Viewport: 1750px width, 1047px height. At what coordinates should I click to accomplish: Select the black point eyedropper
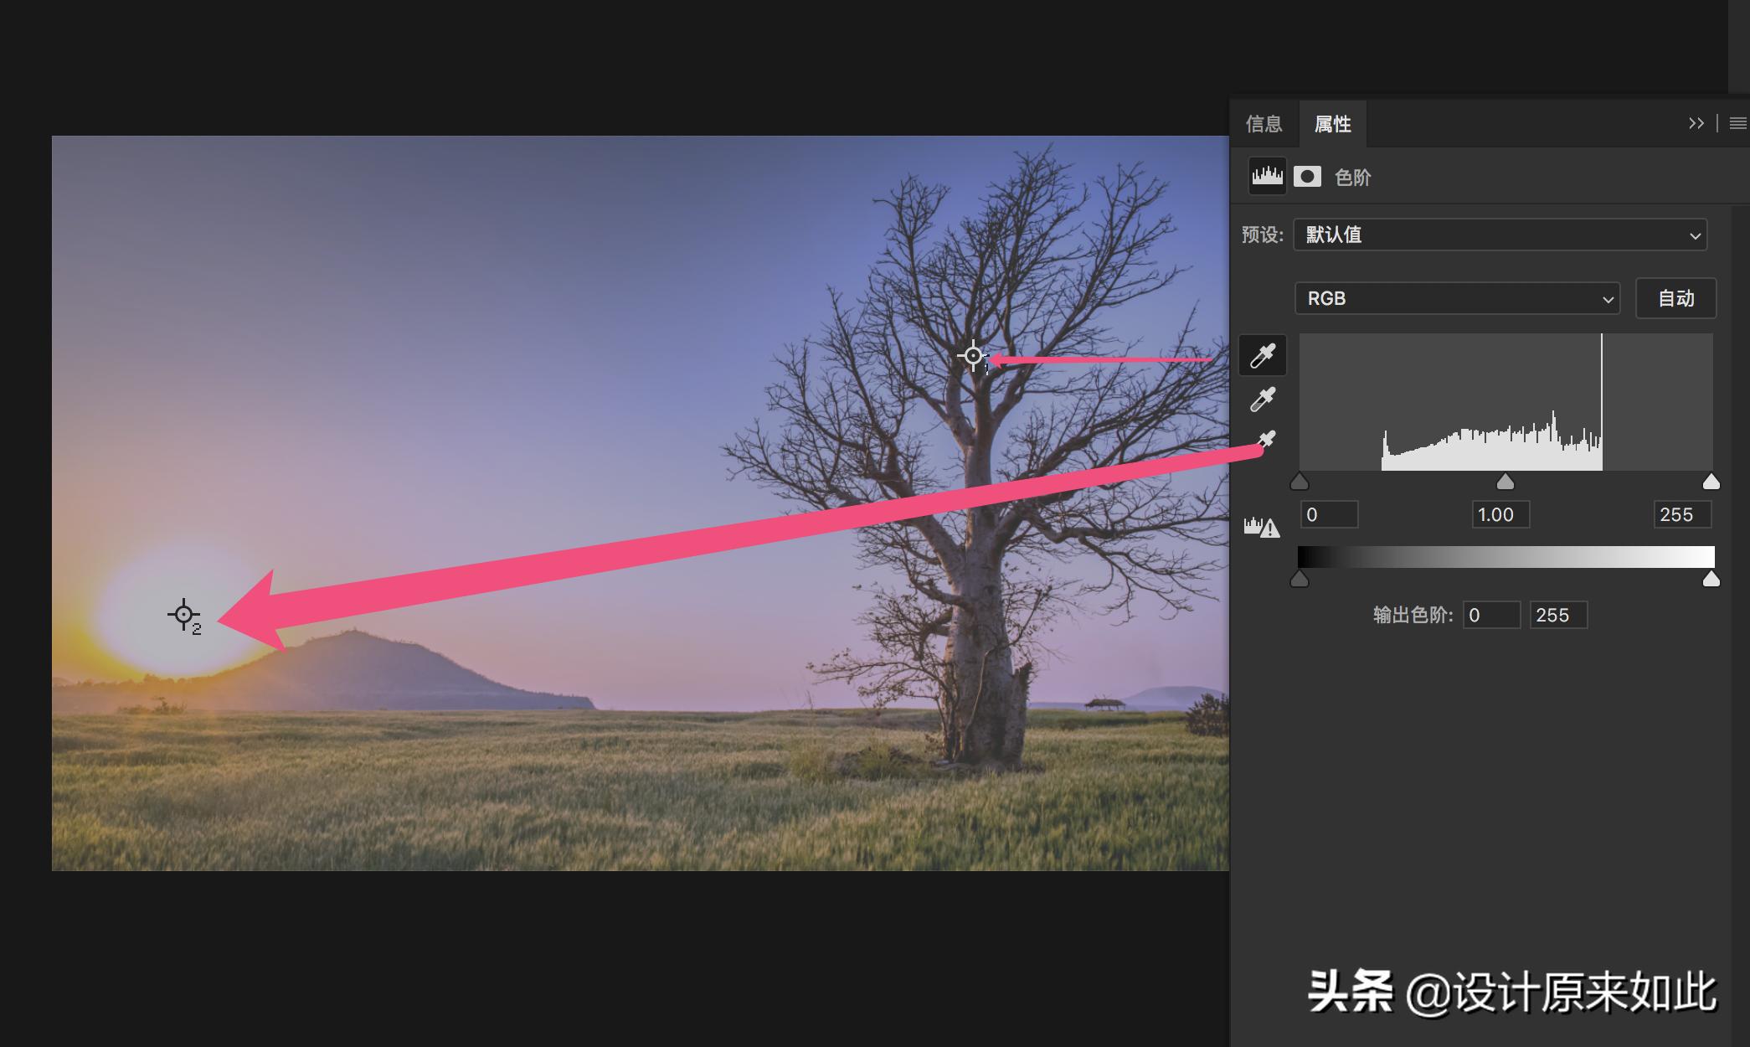[x=1263, y=355]
